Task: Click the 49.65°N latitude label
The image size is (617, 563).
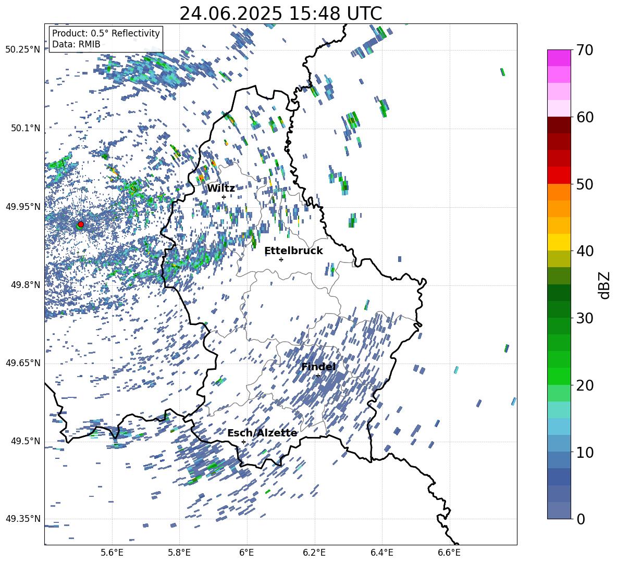Action: (x=23, y=363)
